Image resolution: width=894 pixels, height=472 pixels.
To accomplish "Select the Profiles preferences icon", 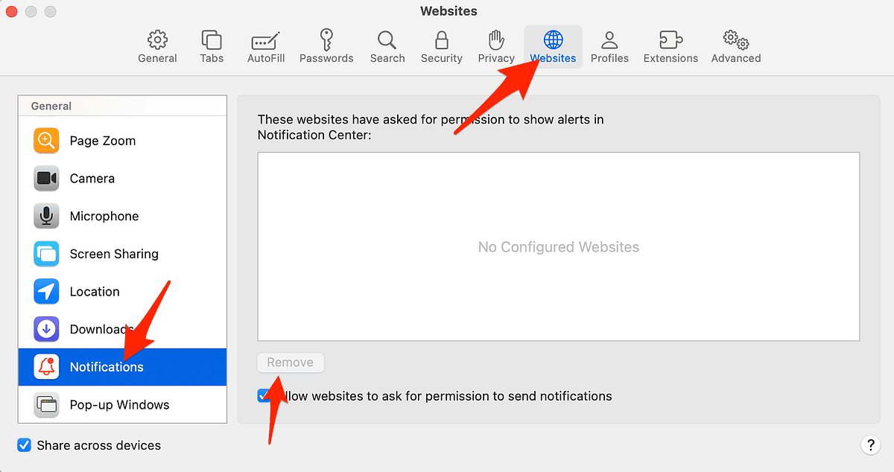I will point(609,46).
